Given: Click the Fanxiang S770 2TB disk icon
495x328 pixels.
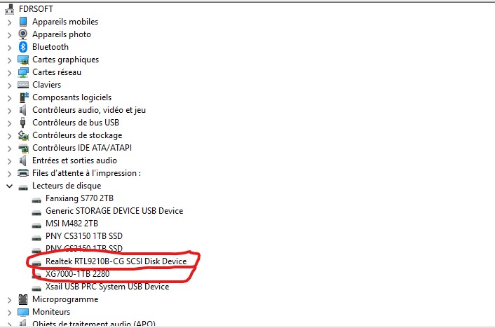Looking at the screenshot, I should tap(37, 198).
